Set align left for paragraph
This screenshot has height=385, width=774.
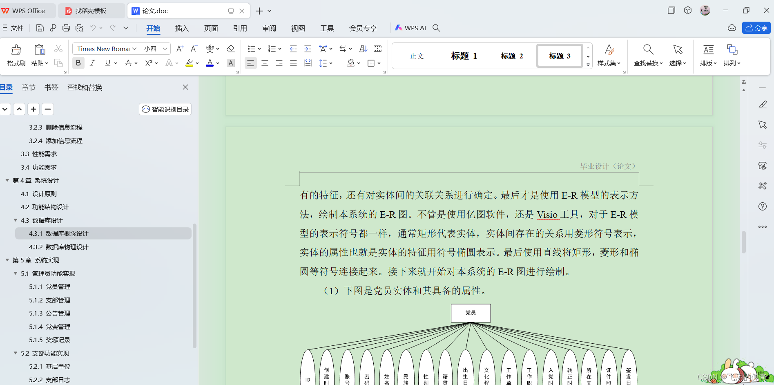point(250,63)
